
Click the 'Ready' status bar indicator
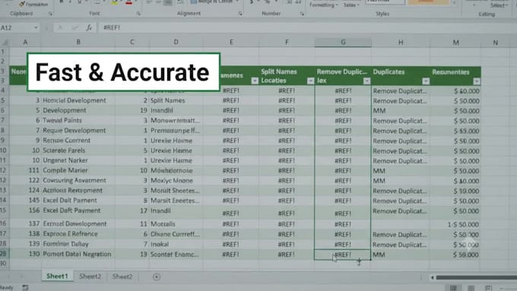point(7,288)
